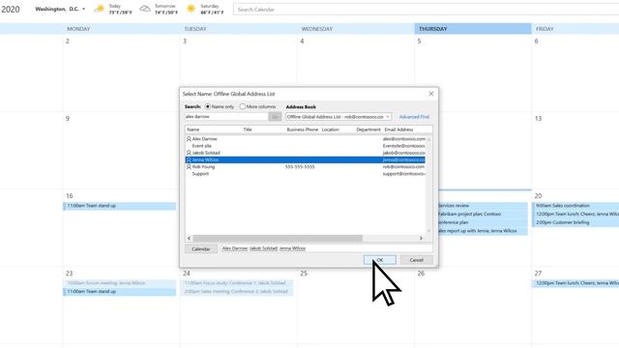Open the 11:00am Focus study event on the 24th
Image resolution: width=619 pixels, height=348 pixels.
[237, 283]
